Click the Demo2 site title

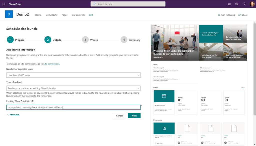click(22, 14)
